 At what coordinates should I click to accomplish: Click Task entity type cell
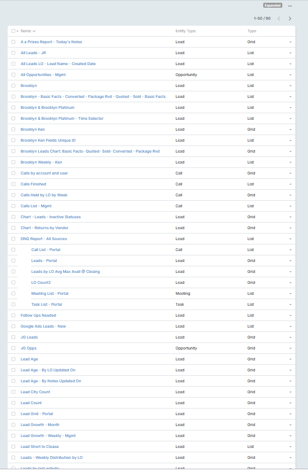tap(180, 304)
